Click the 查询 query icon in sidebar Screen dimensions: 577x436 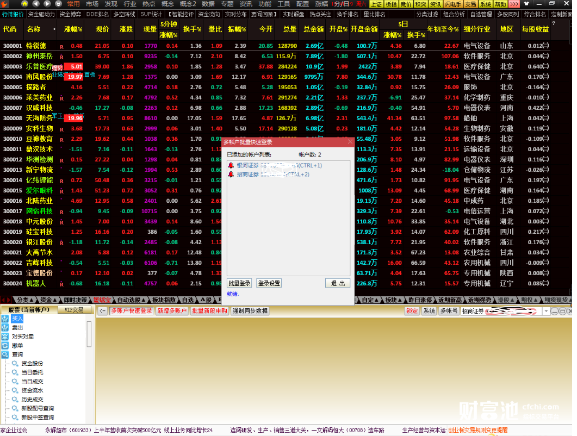5,354
